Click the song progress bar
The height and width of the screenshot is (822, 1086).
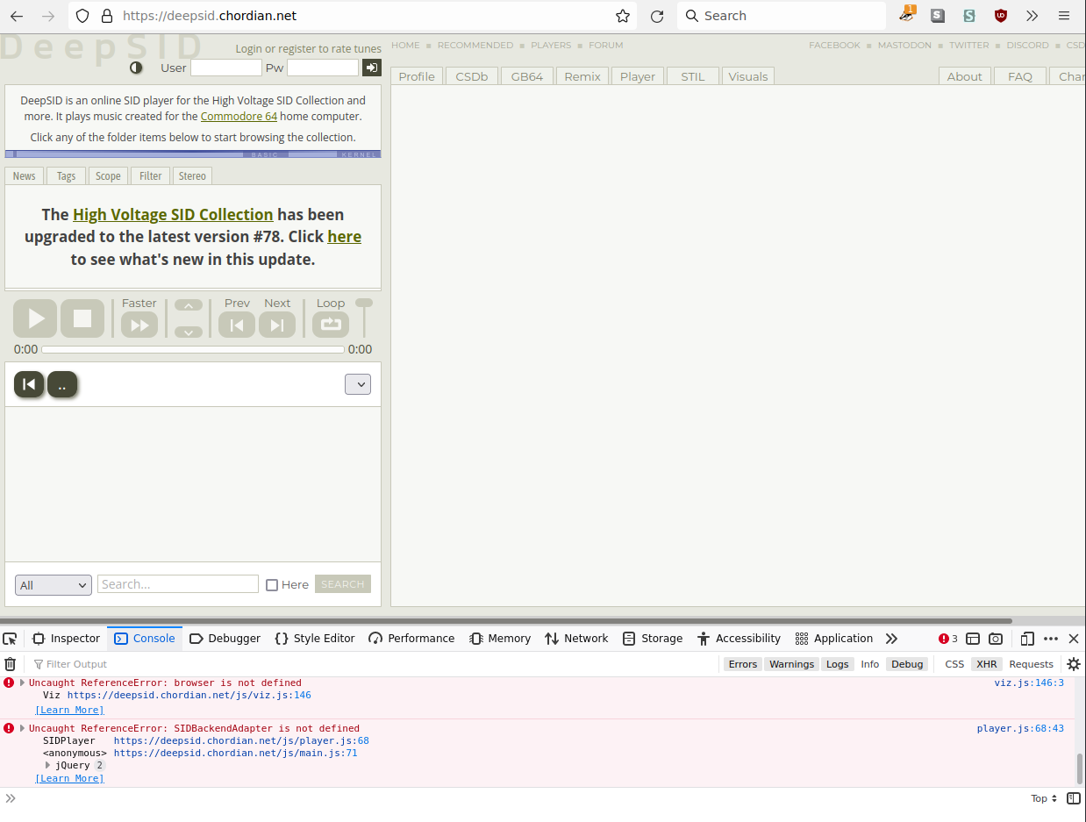(x=193, y=349)
